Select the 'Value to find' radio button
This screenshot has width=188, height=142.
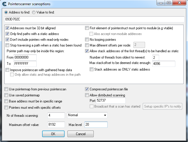pos(34,12)
